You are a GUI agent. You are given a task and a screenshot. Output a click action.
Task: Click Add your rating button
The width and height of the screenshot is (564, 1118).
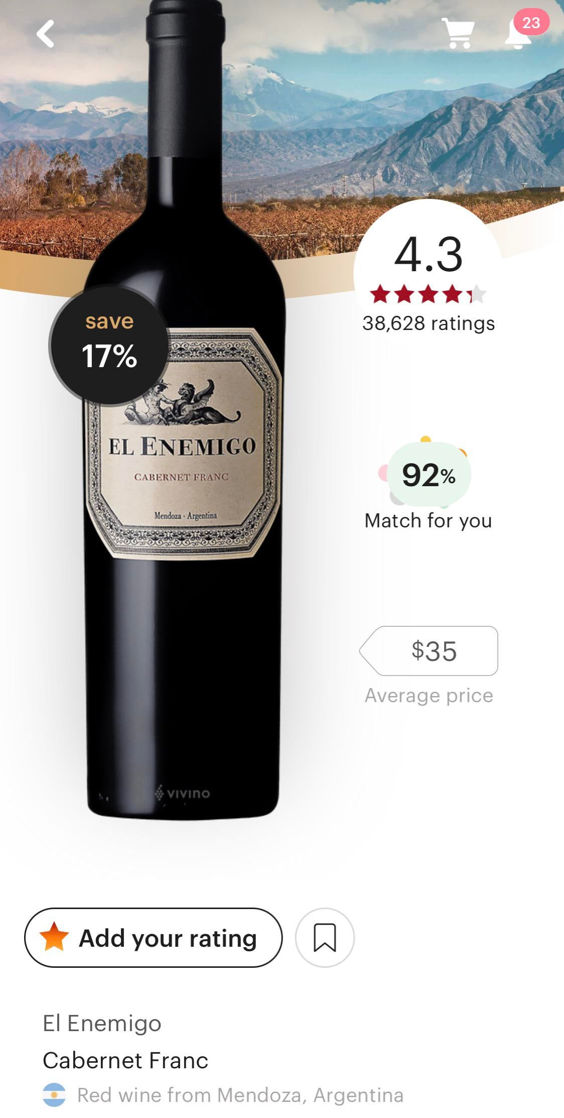point(153,937)
